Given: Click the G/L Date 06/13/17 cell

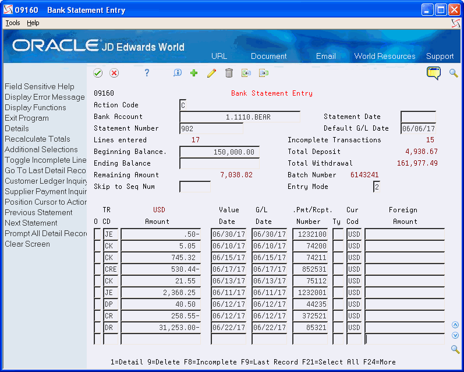Looking at the screenshot, I should click(x=270, y=281).
